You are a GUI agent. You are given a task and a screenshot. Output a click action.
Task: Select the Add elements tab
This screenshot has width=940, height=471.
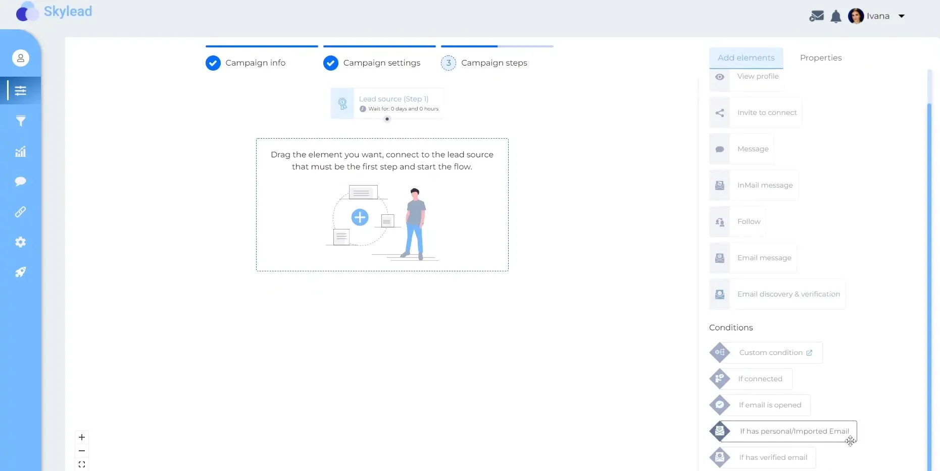(x=746, y=58)
